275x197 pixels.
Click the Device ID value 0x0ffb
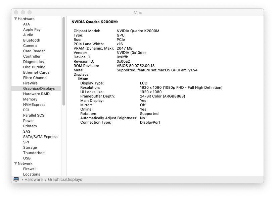[123, 57]
